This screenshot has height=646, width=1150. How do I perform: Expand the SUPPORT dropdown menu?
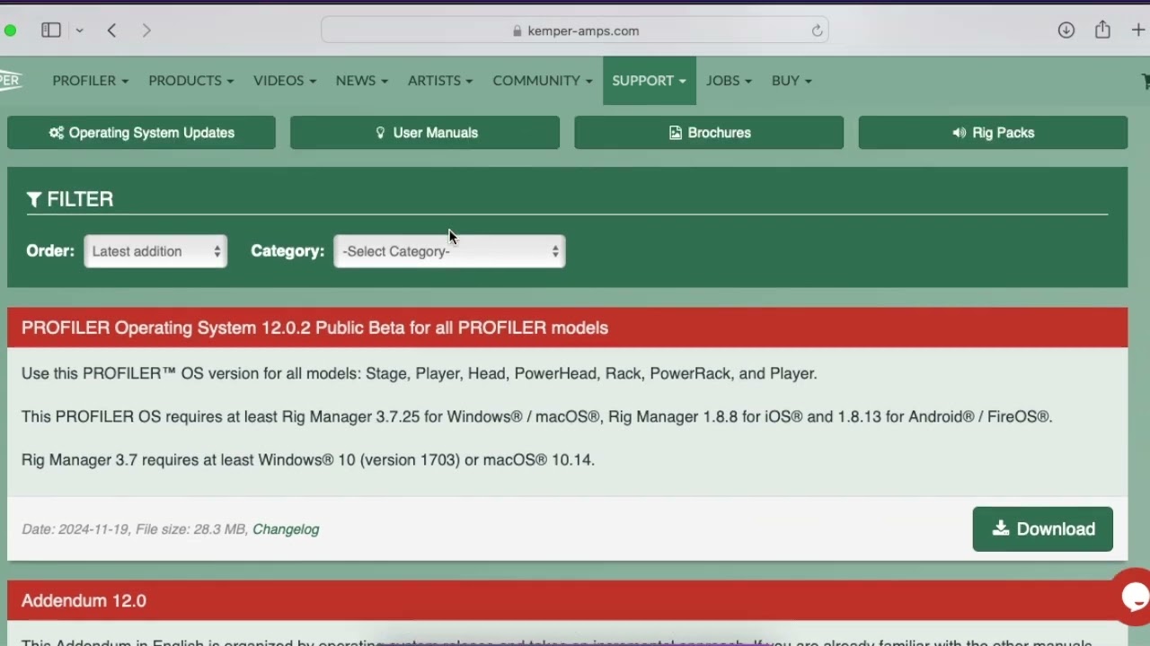point(650,81)
